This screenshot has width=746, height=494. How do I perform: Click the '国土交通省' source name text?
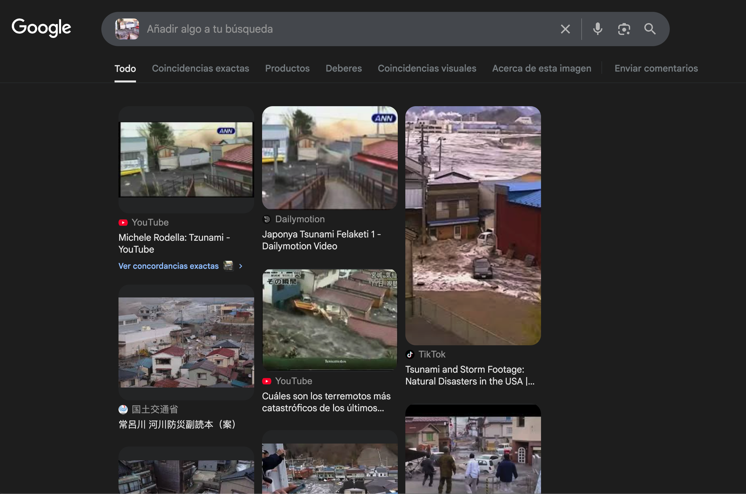click(154, 410)
